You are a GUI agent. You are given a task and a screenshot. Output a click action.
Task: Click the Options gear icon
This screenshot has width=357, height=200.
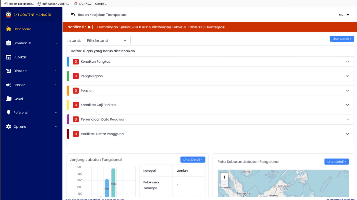[x=8, y=126]
